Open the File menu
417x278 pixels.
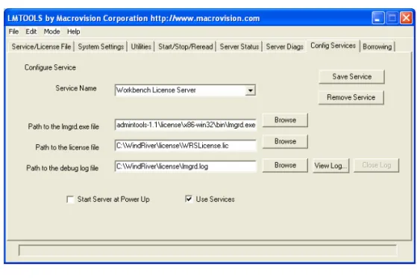point(13,31)
